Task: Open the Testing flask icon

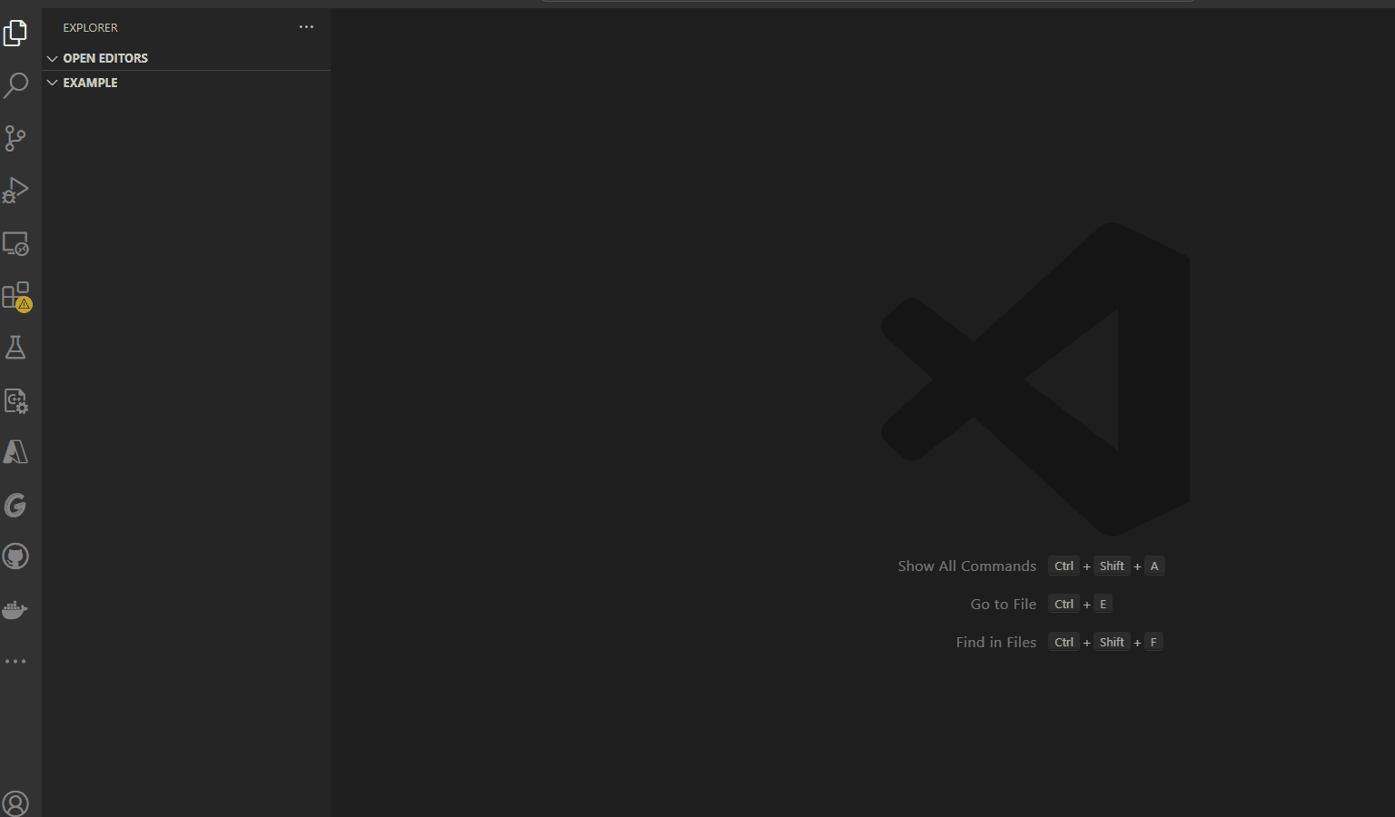Action: point(15,348)
